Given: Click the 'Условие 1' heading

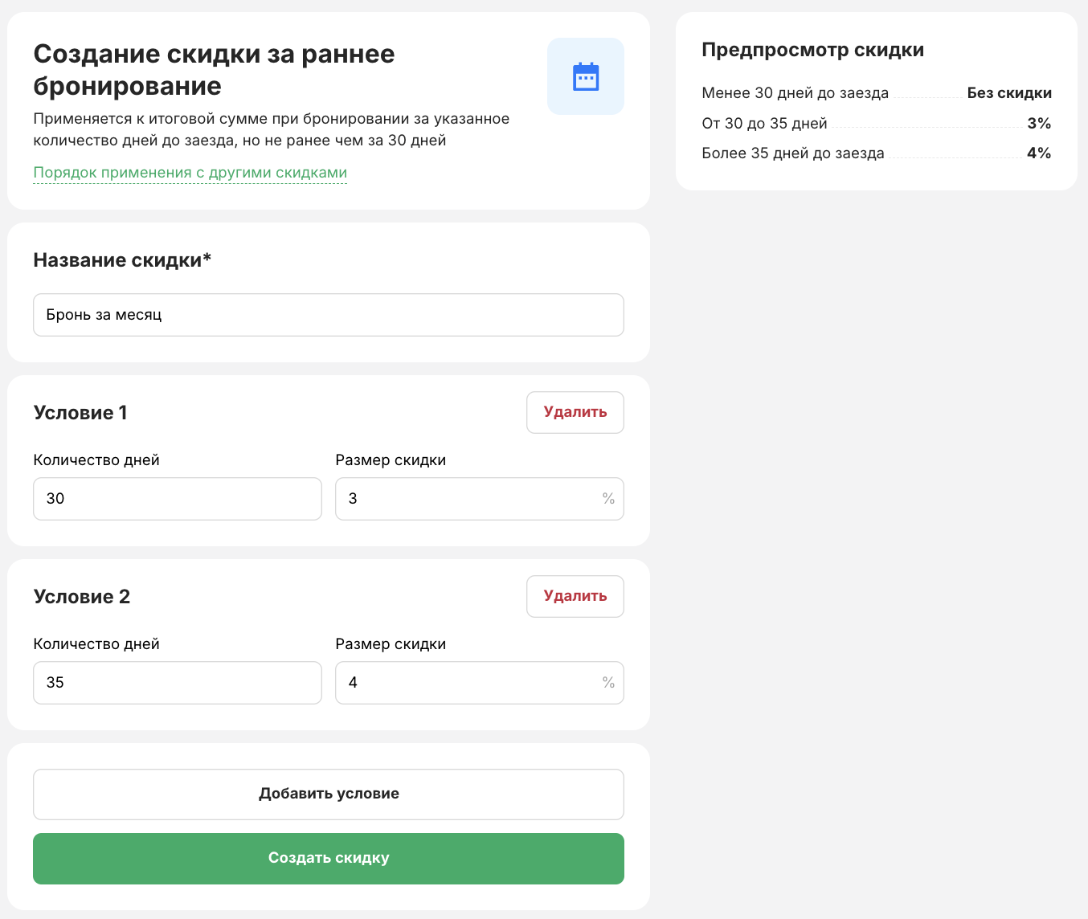Looking at the screenshot, I should [80, 413].
